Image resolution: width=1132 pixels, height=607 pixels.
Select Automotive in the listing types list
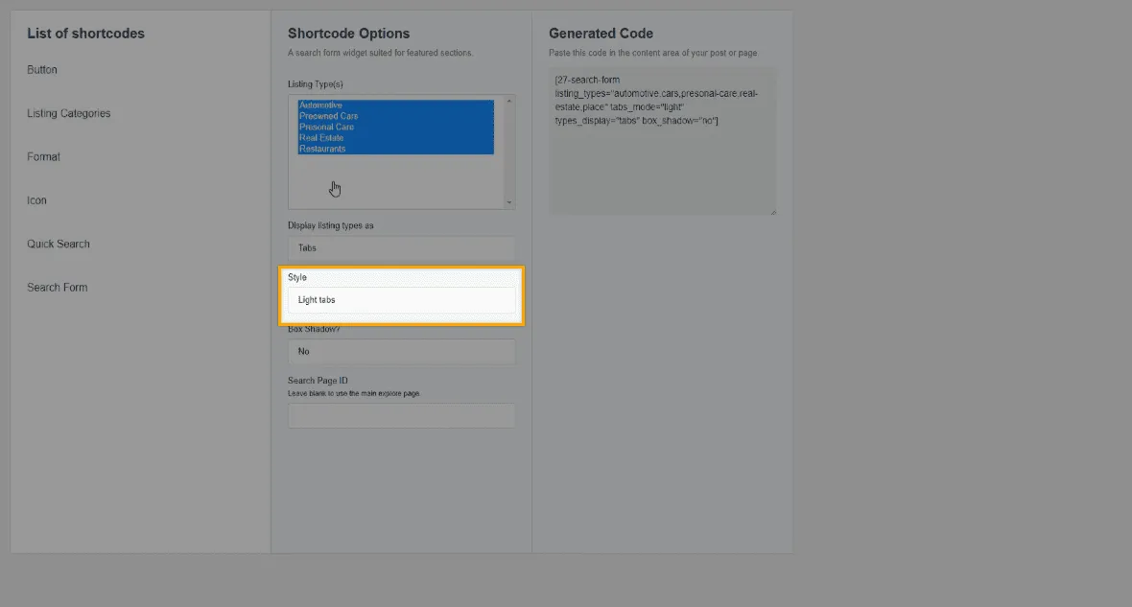coord(320,105)
